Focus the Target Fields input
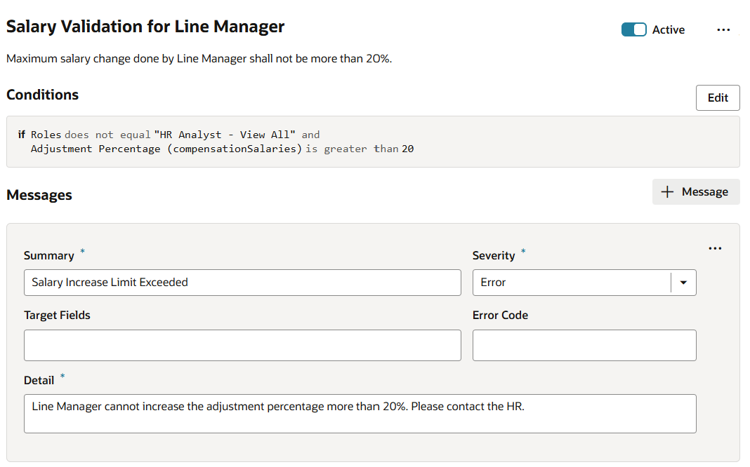 tap(242, 345)
